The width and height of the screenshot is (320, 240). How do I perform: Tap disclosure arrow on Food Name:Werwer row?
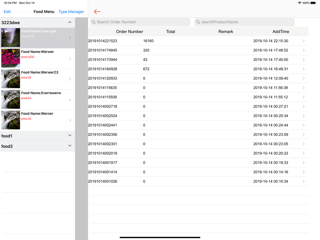(x=70, y=59)
